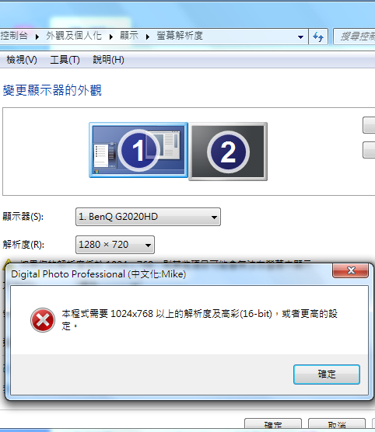Image resolution: width=375 pixels, height=432 pixels.
Task: Click the refresh arrows icon in address bar
Action: pos(318,37)
